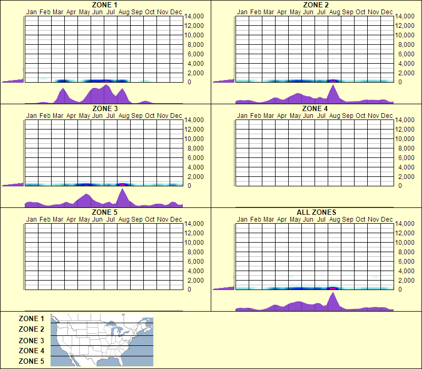Click the ZONE 5 chart title
Screen dimensions: 422x369
click(x=105, y=212)
